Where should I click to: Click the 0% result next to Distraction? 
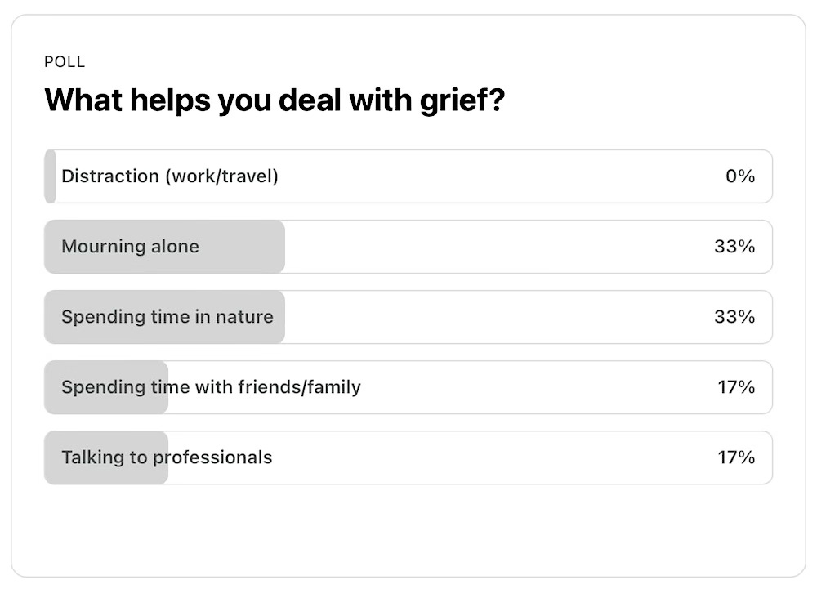coord(741,176)
